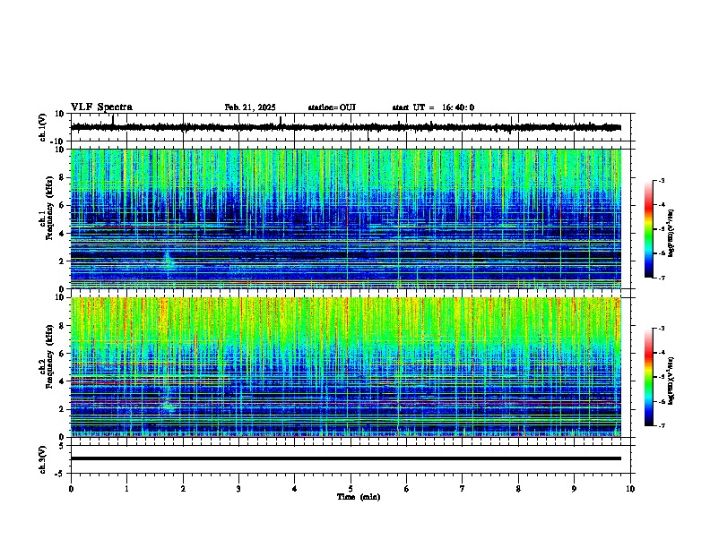Viewport: 710px width, 548px height.
Task: Click the burst feature in ch.2 spectrogram near 1.7 min
Action: tap(168, 404)
